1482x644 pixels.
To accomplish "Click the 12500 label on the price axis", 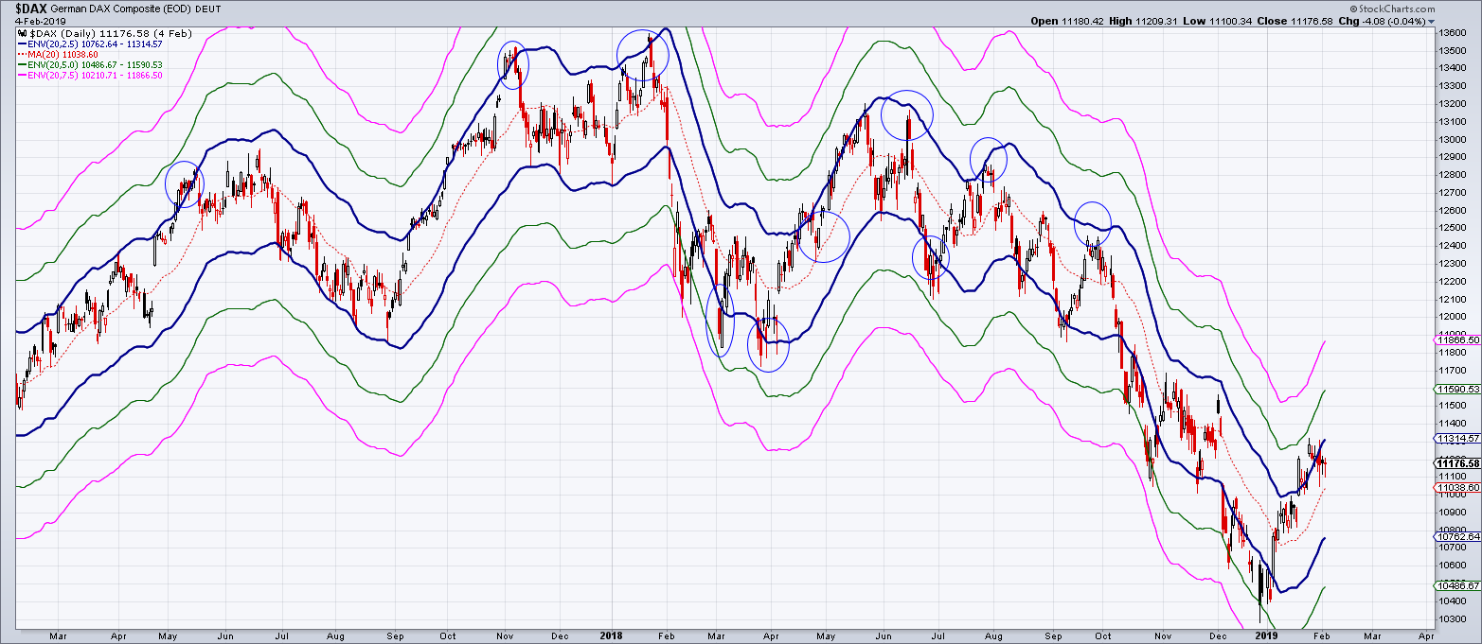I will [1454, 228].
